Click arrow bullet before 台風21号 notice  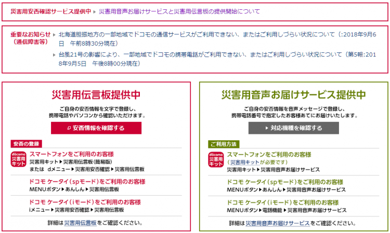pyautogui.click(x=54, y=55)
